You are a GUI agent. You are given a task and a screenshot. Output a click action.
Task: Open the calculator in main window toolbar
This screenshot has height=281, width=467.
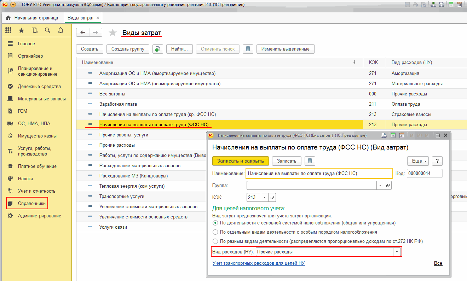tap(451, 5)
